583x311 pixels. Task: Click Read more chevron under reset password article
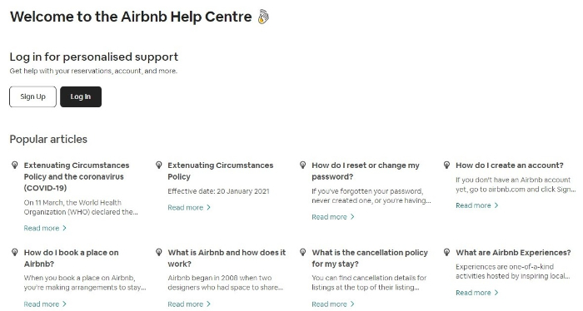point(352,217)
